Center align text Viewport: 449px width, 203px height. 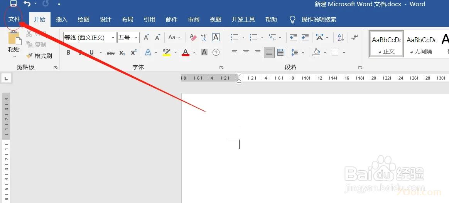point(246,53)
